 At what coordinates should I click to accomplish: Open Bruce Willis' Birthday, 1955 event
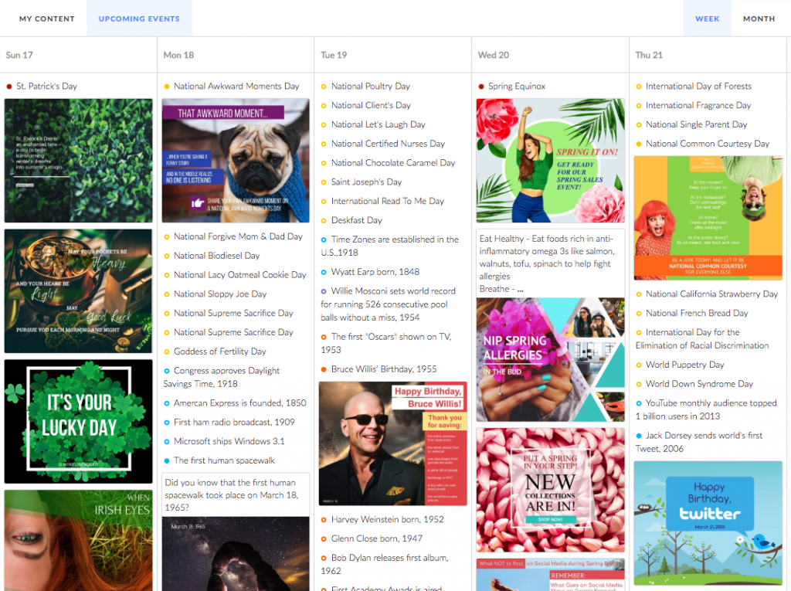383,369
